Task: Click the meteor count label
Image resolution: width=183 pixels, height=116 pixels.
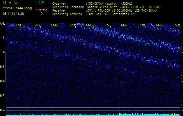Action: [42, 9]
